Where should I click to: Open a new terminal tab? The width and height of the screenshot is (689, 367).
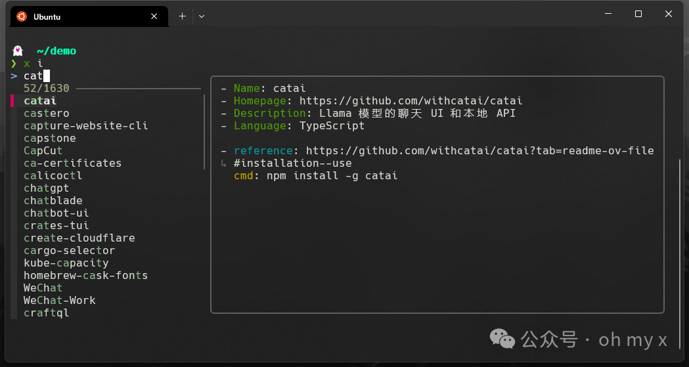click(x=182, y=16)
